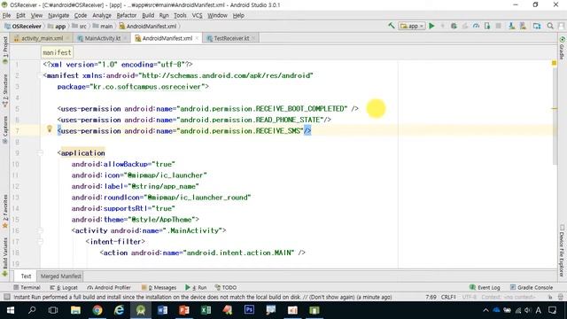Open the File menu
The height and width of the screenshot is (319, 567).
pos(6,16)
